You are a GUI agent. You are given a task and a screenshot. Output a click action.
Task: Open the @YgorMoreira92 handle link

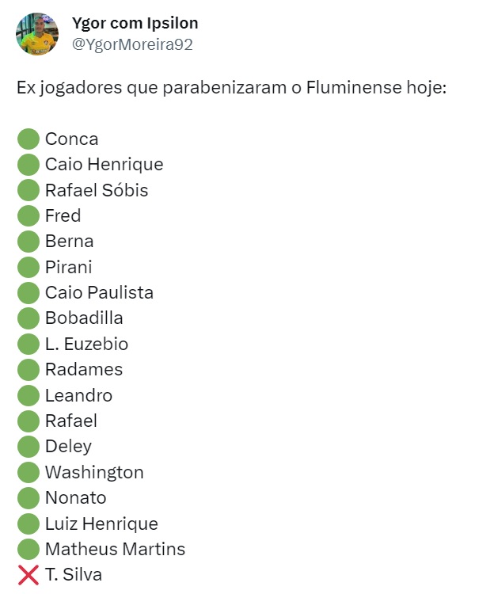(132, 44)
